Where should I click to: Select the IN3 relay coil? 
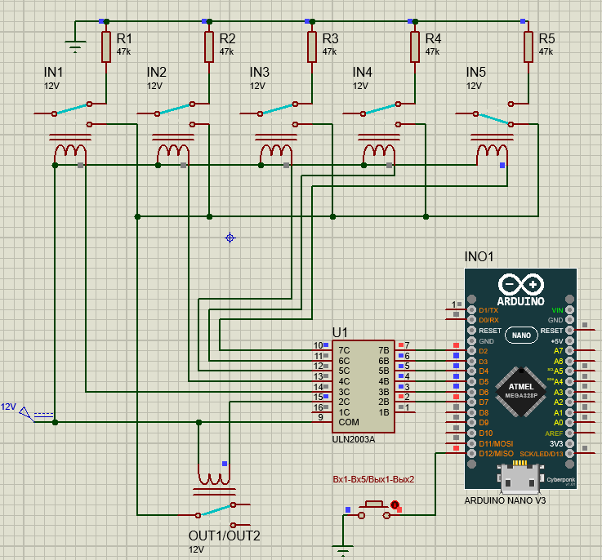point(276,151)
